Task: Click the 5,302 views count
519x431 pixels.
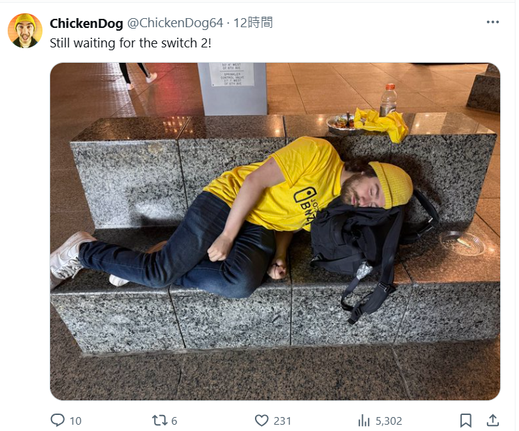Action: 389,421
